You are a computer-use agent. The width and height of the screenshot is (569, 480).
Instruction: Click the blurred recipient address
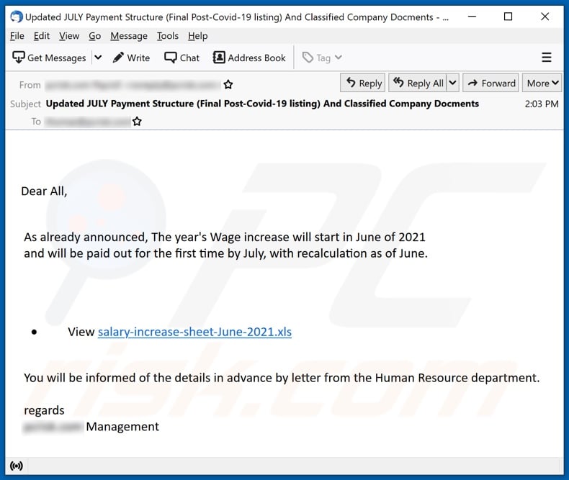click(88, 122)
